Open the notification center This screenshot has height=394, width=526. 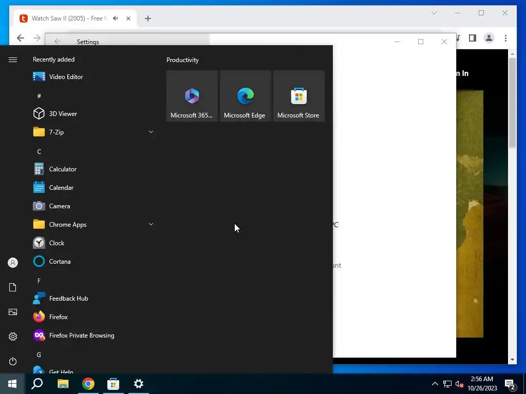[x=510, y=384]
